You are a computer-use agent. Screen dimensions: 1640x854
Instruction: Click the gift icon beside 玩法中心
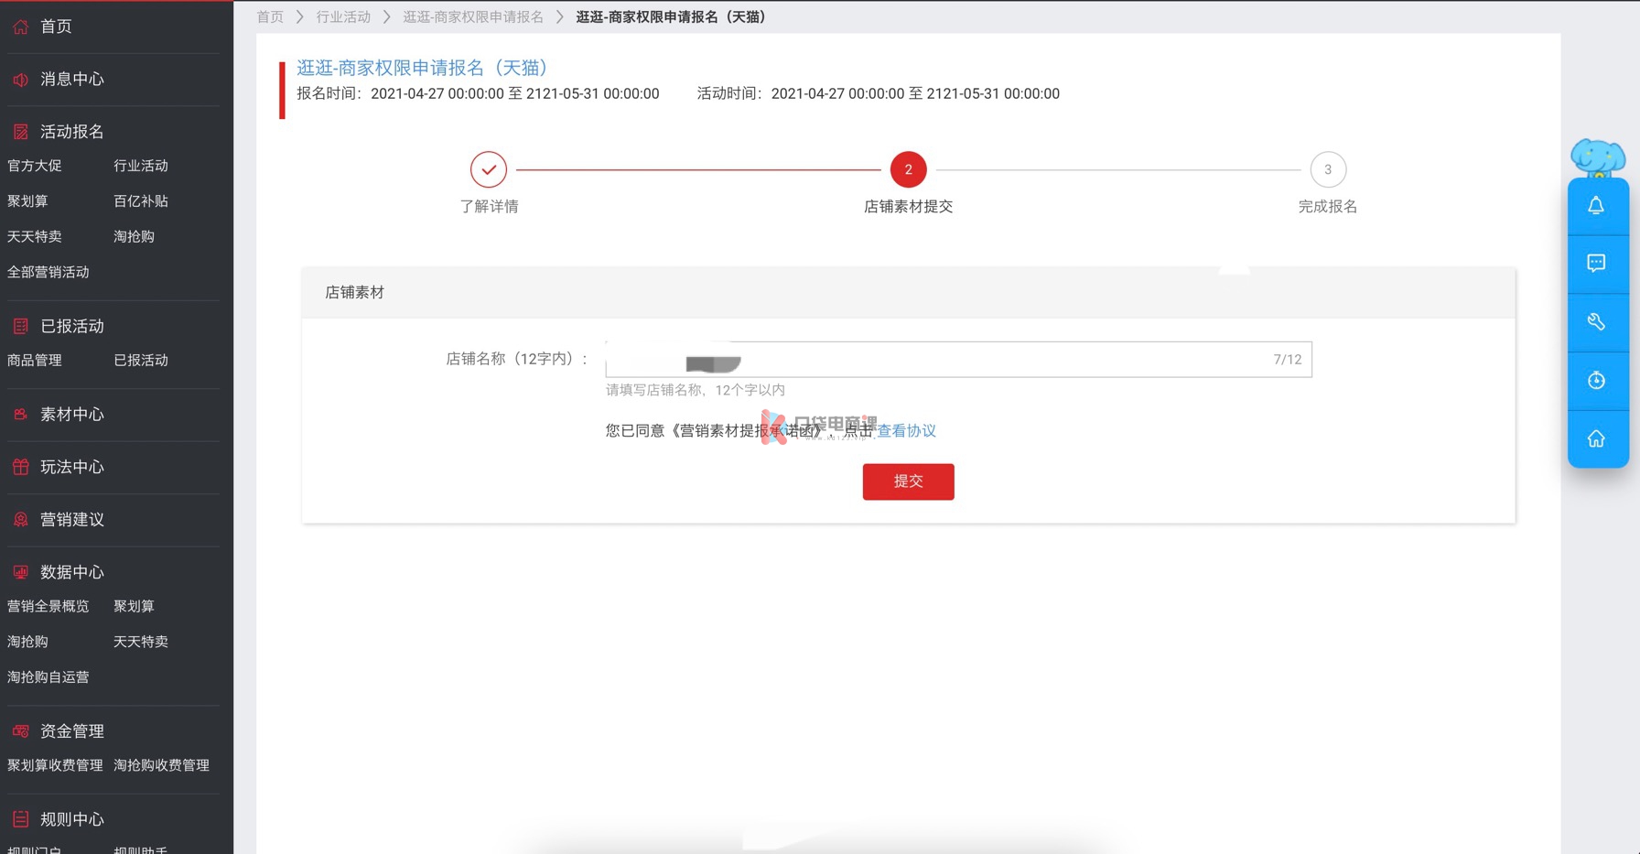click(x=20, y=467)
